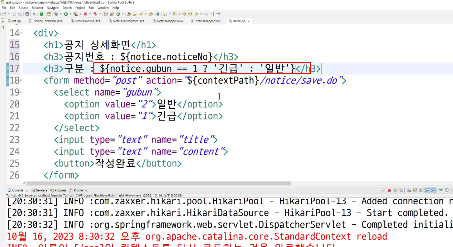Collapse the select fold marker on line 19
453x247 pixels.
pyautogui.click(x=21, y=92)
